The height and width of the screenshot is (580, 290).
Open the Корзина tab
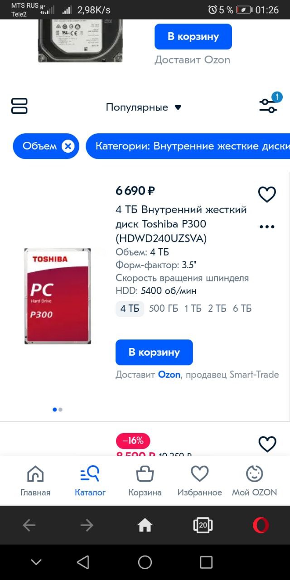coord(145,481)
